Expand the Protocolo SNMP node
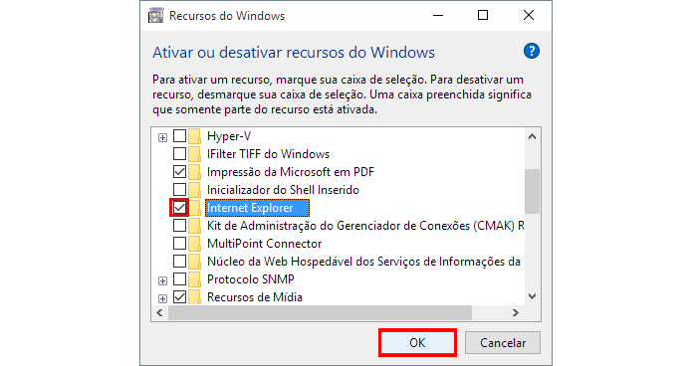 (163, 280)
